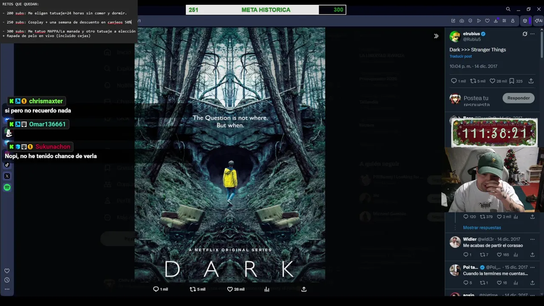
Task: Reply under the Dark poster image (1 mil)
Action: (x=160, y=289)
